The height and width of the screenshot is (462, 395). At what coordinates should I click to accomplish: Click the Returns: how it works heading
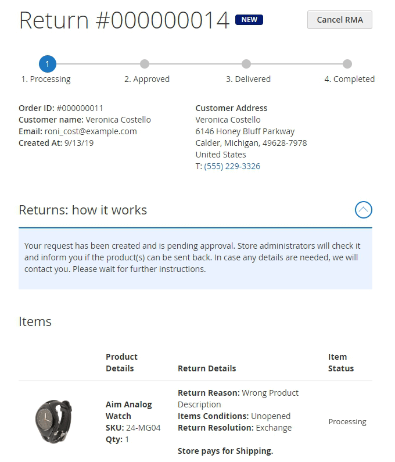tap(83, 210)
